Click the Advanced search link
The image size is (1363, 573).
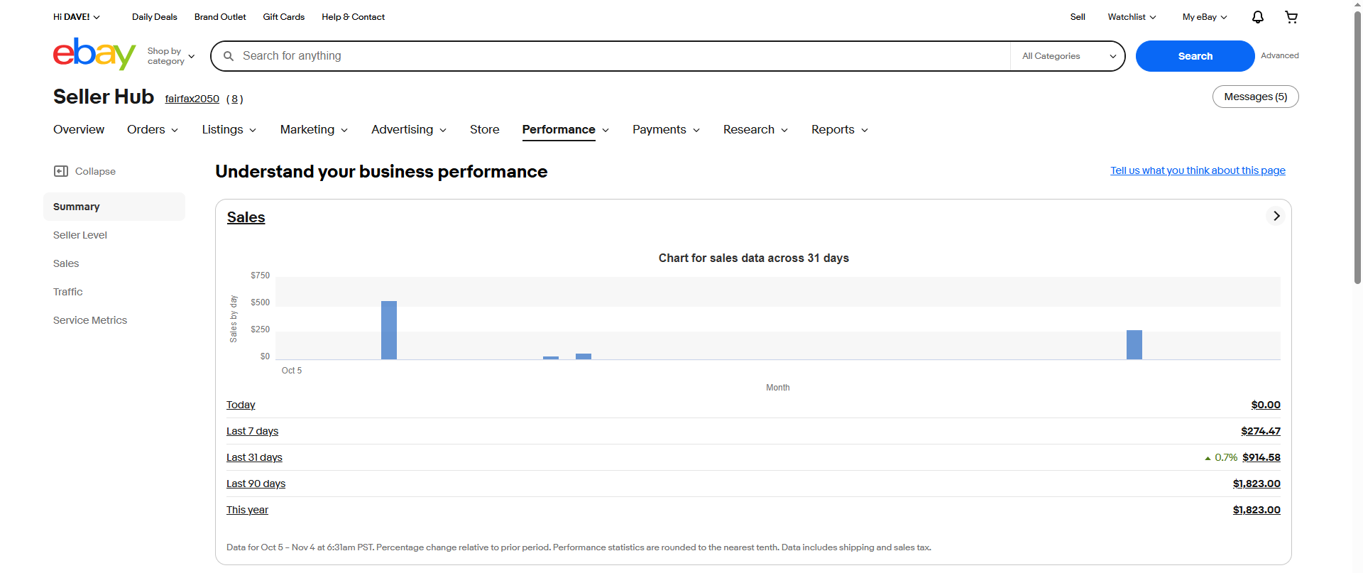point(1279,55)
